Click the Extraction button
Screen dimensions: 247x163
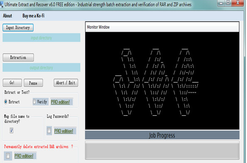(x=18, y=57)
